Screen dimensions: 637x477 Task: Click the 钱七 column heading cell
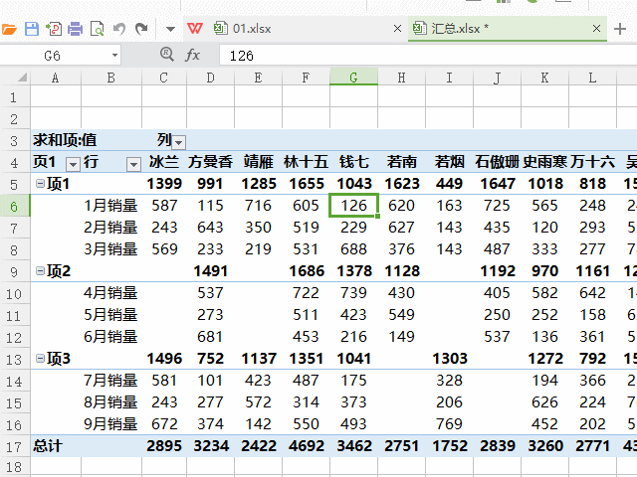(354, 162)
